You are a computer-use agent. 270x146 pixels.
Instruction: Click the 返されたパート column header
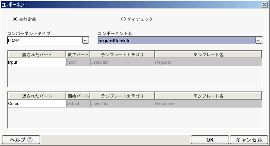tap(37, 96)
